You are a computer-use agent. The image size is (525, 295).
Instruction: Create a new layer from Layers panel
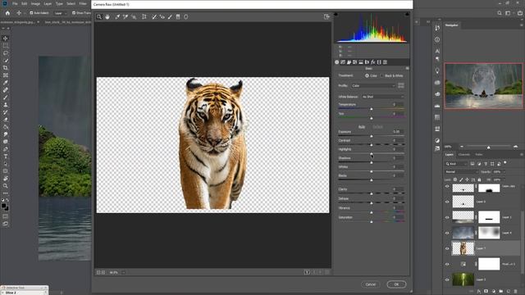[x=509, y=292]
